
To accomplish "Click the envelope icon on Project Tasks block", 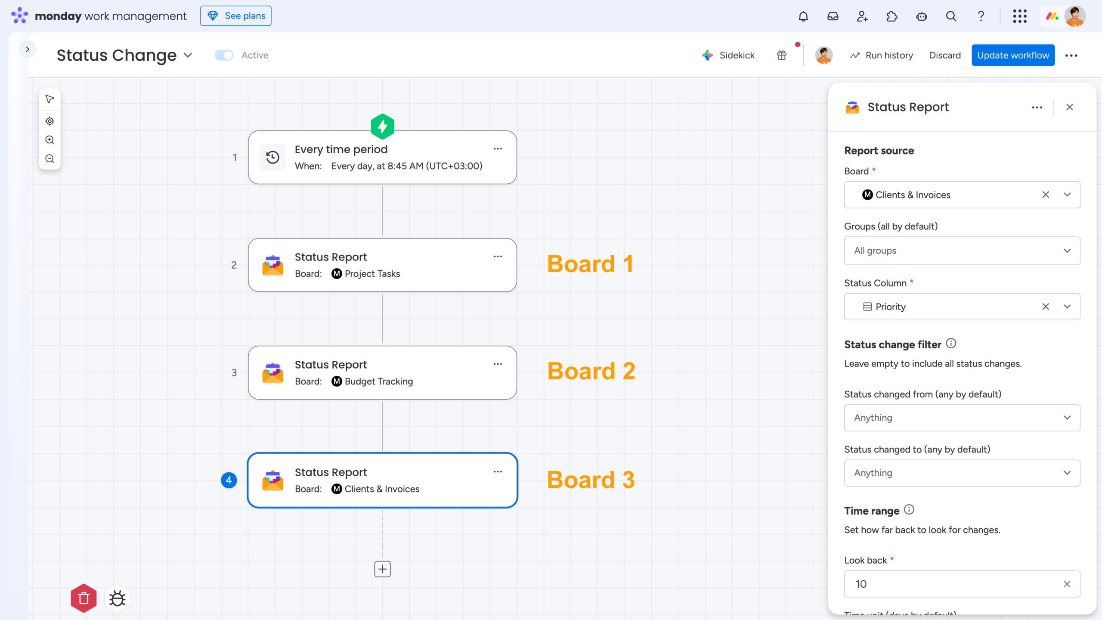I will pos(273,265).
